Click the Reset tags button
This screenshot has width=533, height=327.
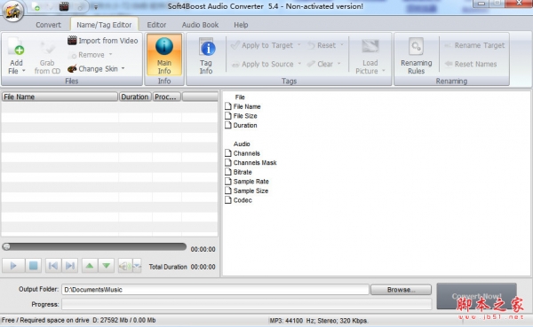[x=322, y=45]
